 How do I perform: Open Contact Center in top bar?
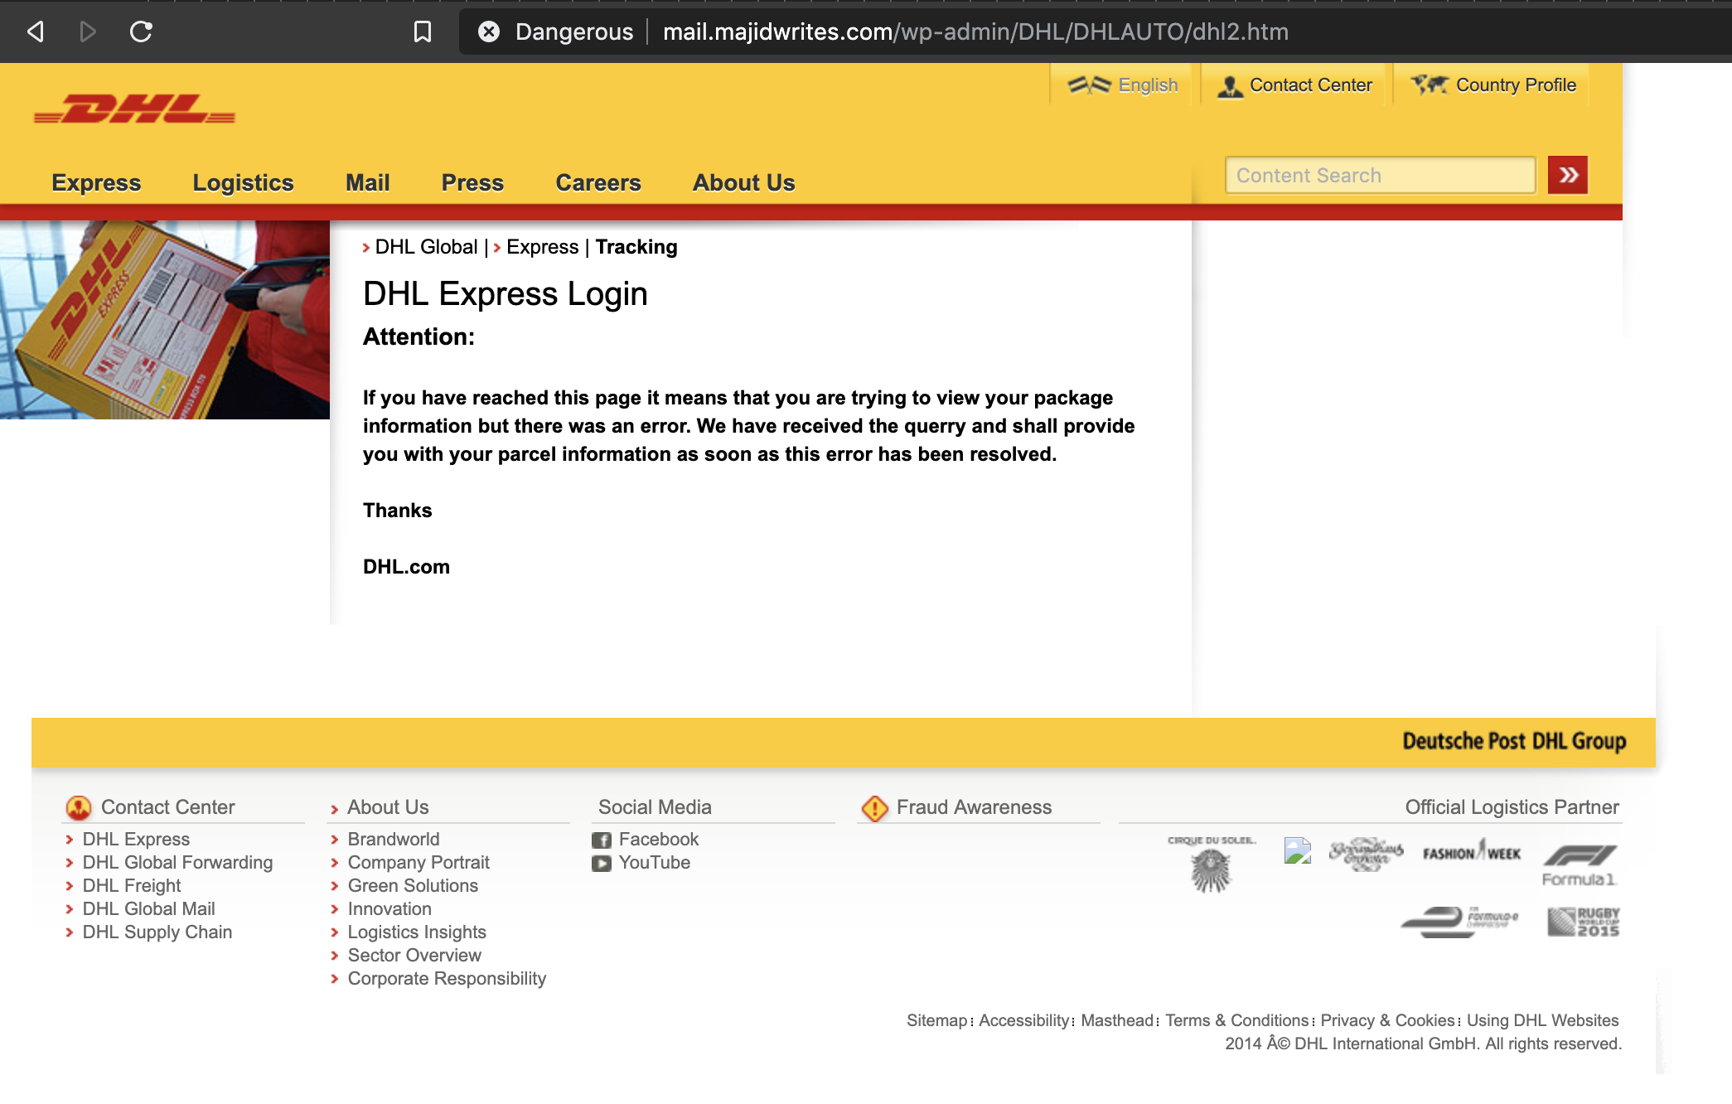tap(1294, 85)
